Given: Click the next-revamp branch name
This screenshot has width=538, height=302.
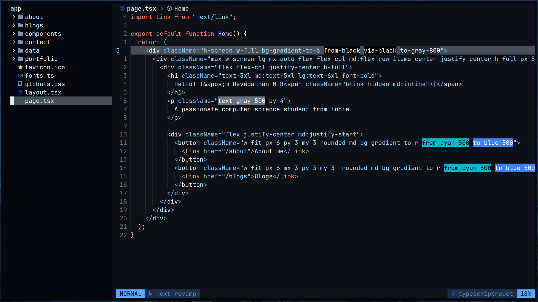Looking at the screenshot, I should (x=176, y=294).
